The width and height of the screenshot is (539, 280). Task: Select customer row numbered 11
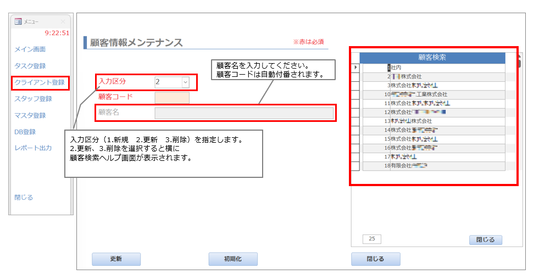(434, 103)
